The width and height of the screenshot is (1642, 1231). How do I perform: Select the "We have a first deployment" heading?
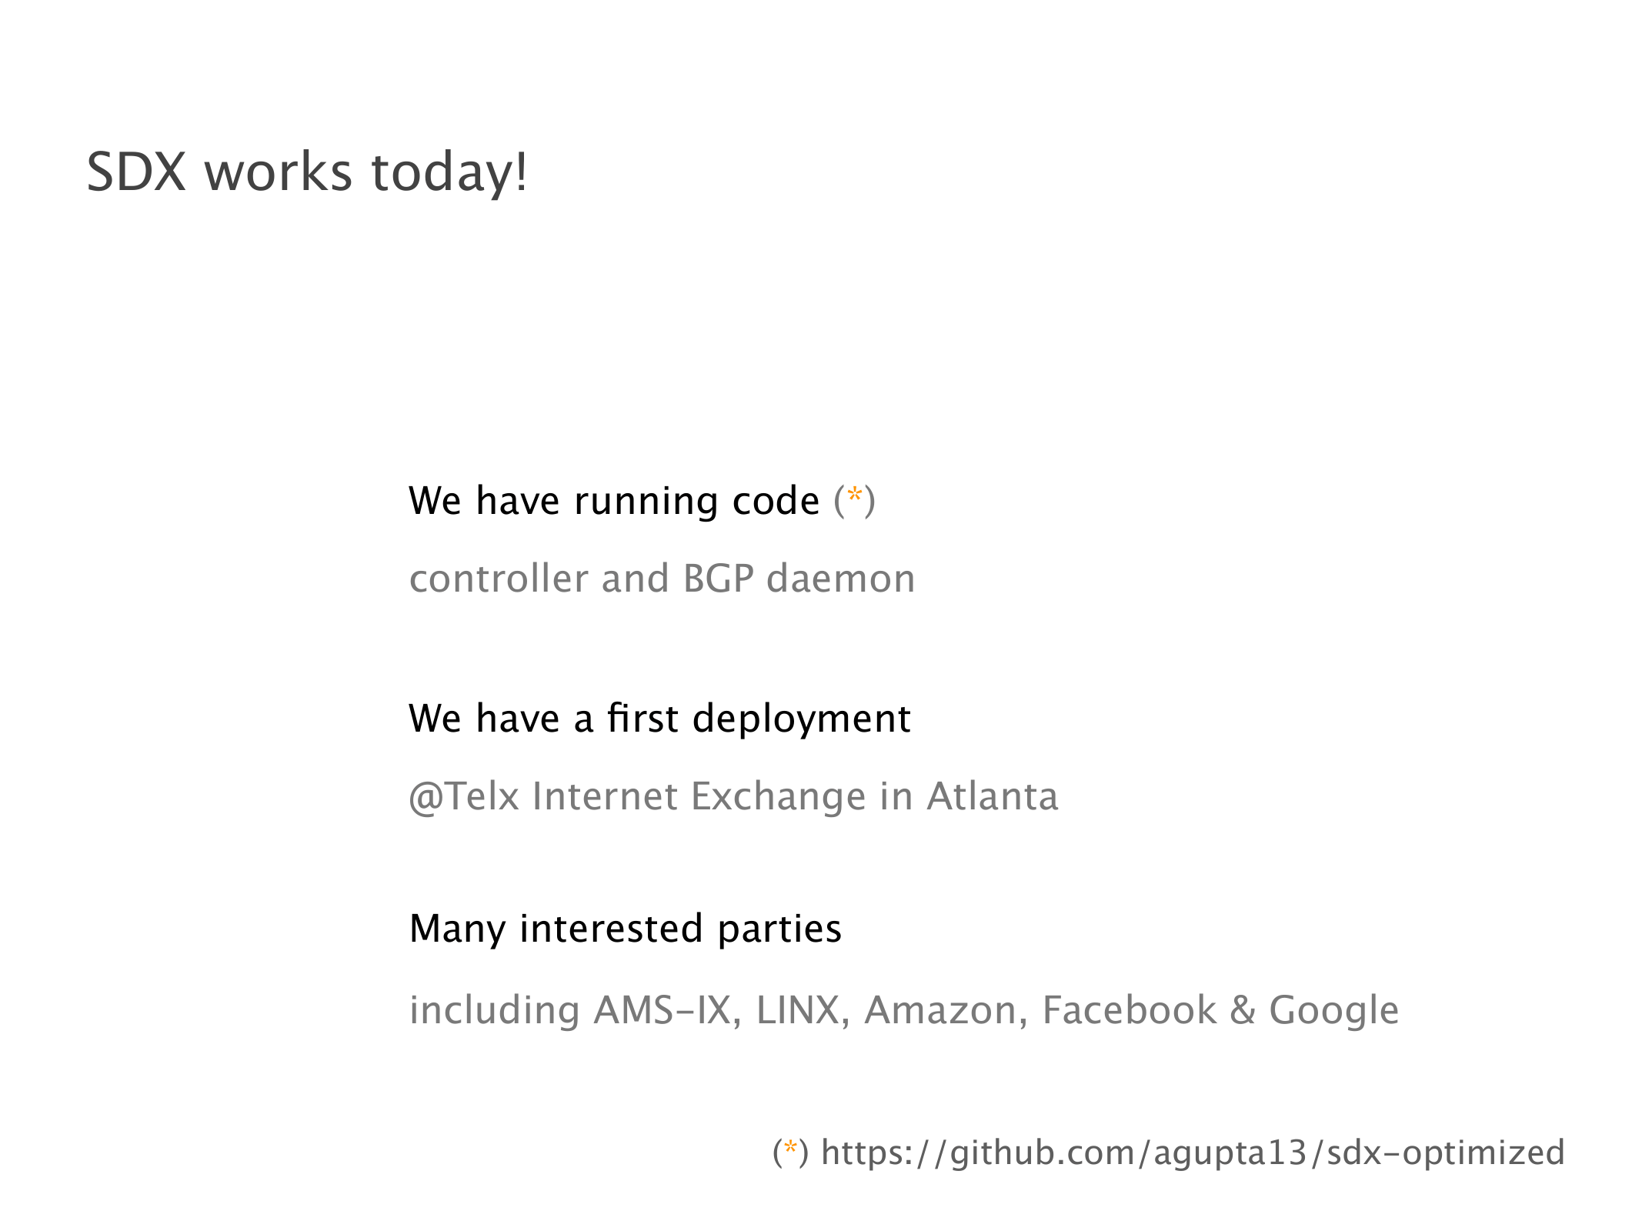click(659, 719)
